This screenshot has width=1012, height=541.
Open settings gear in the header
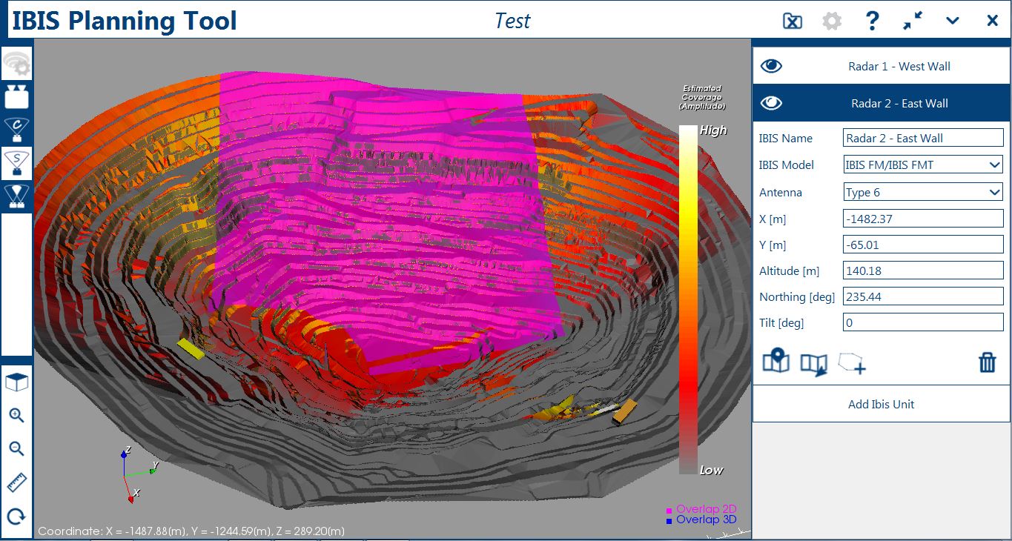832,21
